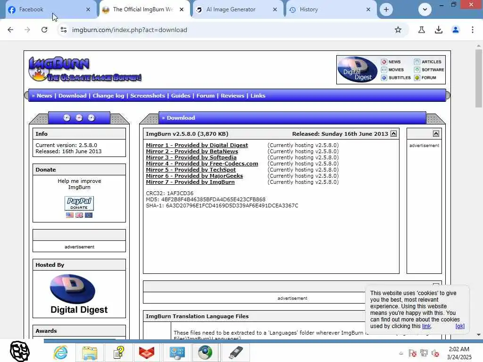Open the Chrome profile icon
Screen dimensions: 483x362
click(456, 30)
